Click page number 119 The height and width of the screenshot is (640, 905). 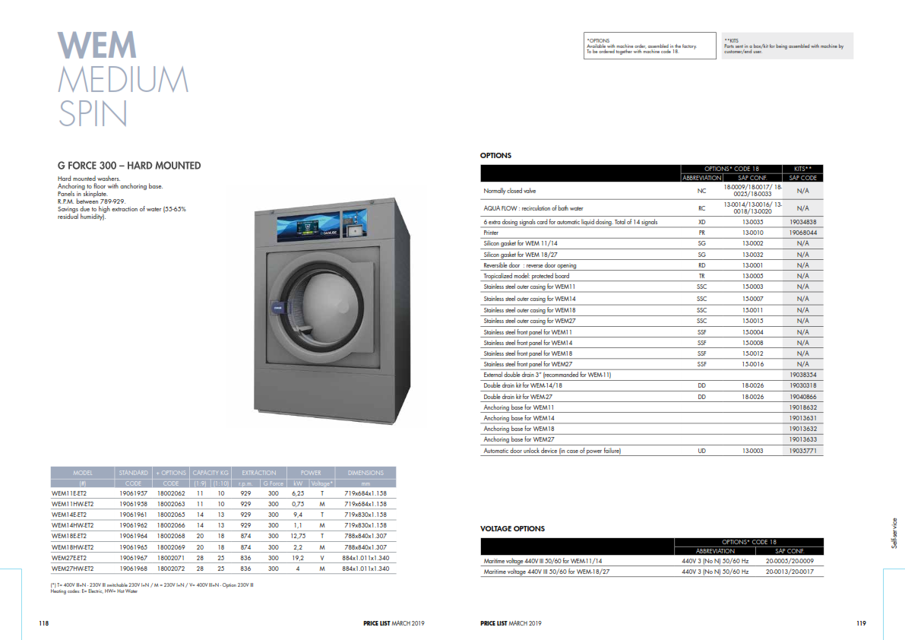coord(861,623)
